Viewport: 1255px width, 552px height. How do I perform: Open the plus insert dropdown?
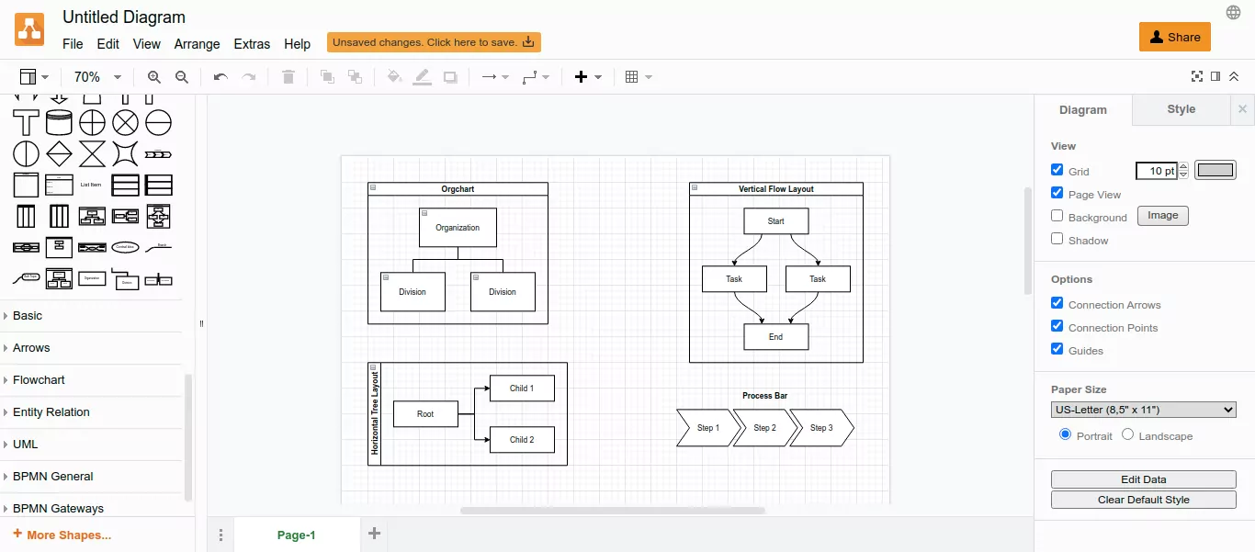(x=588, y=78)
